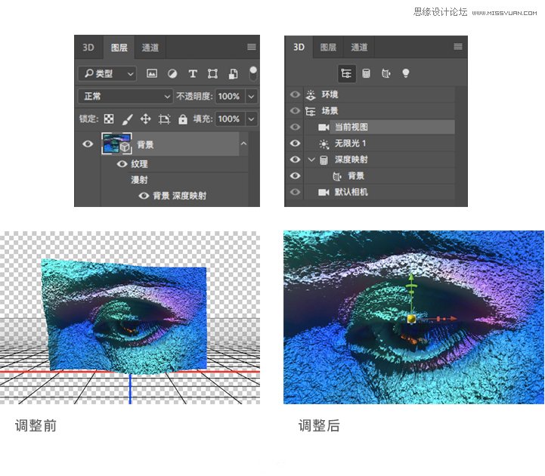Screen dimensions: 545x476
Task: Click the lightbulb lights filter icon
Action: [405, 73]
